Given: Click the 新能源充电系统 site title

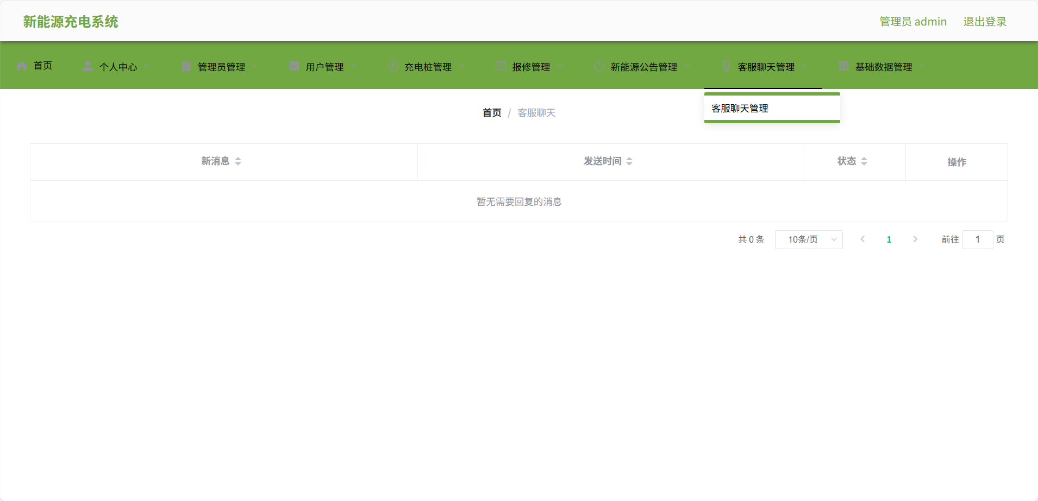Looking at the screenshot, I should pos(71,22).
